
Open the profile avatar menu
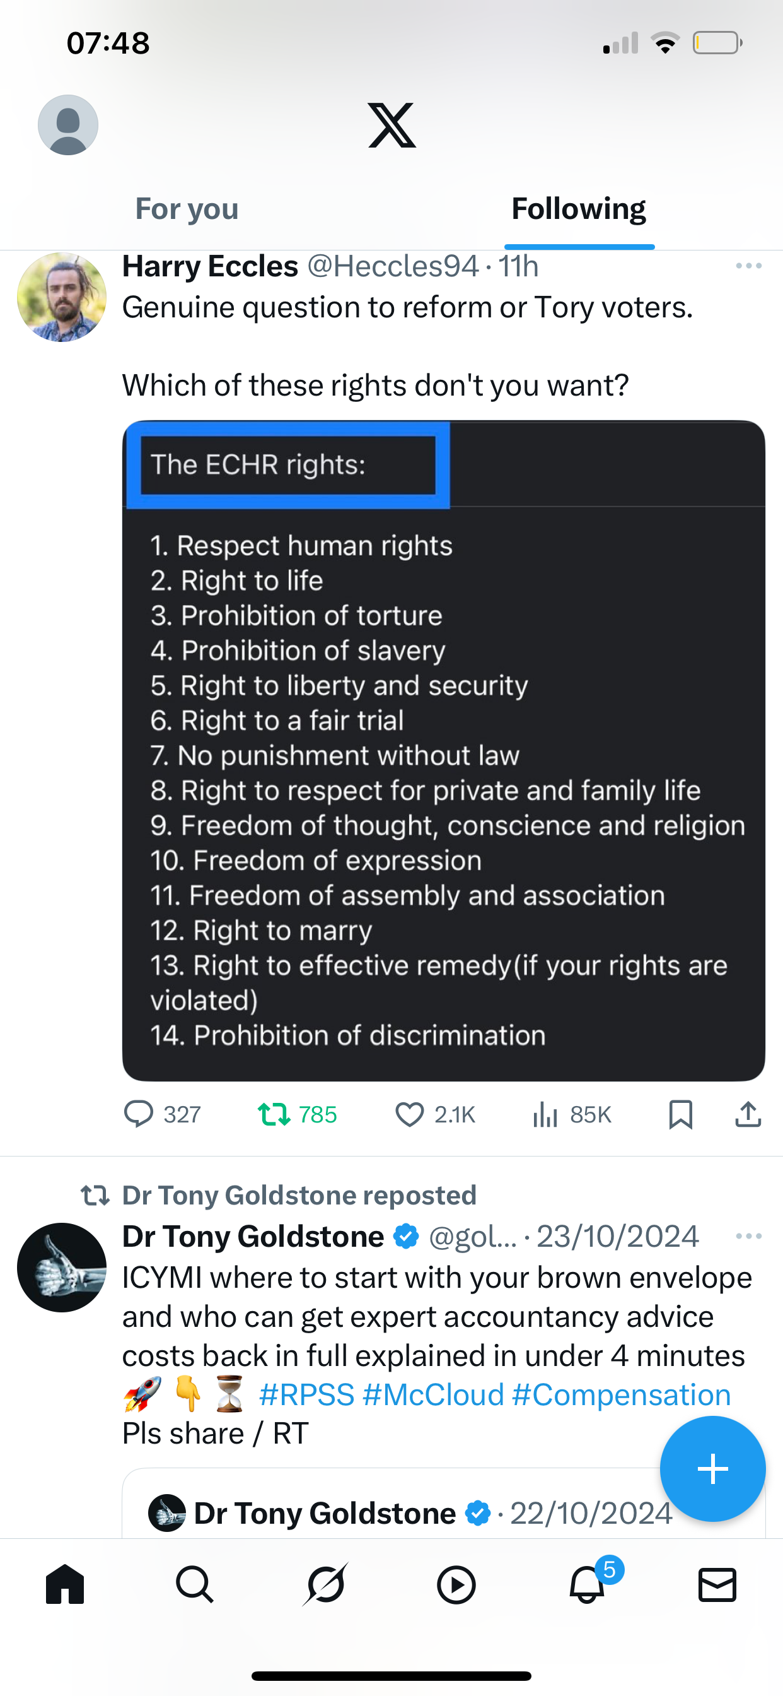pos(68,125)
